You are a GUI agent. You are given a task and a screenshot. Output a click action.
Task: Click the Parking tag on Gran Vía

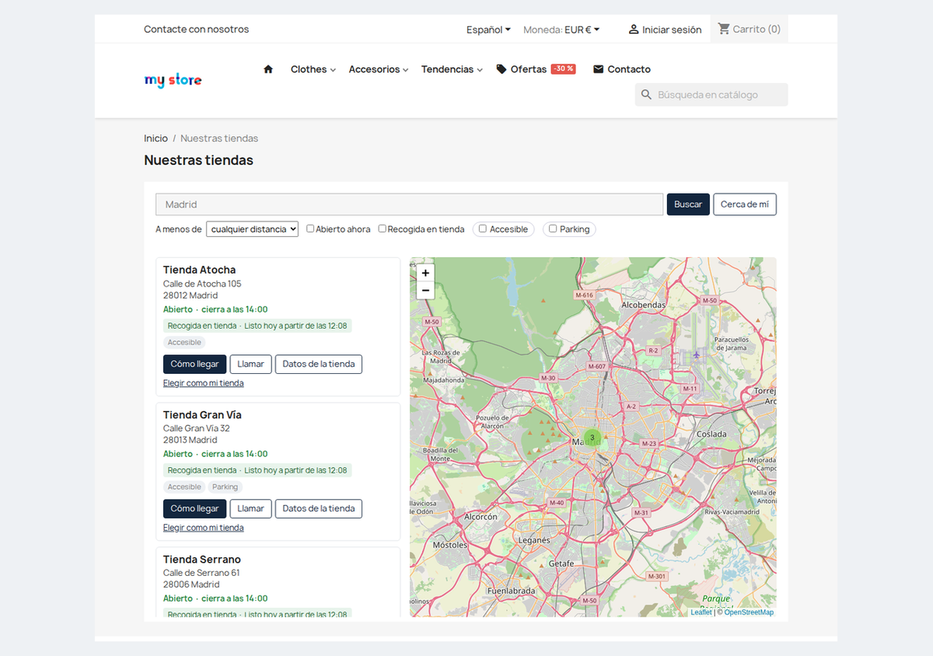tap(225, 487)
